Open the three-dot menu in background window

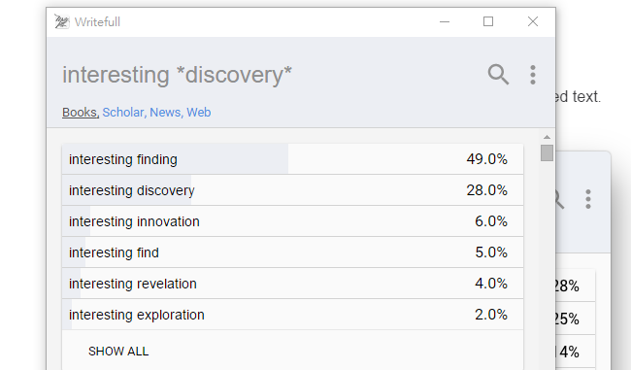(588, 199)
